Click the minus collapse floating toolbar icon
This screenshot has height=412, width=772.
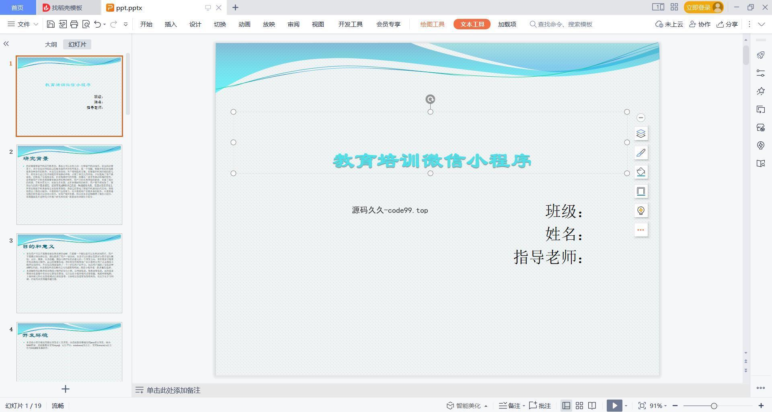[x=641, y=118]
